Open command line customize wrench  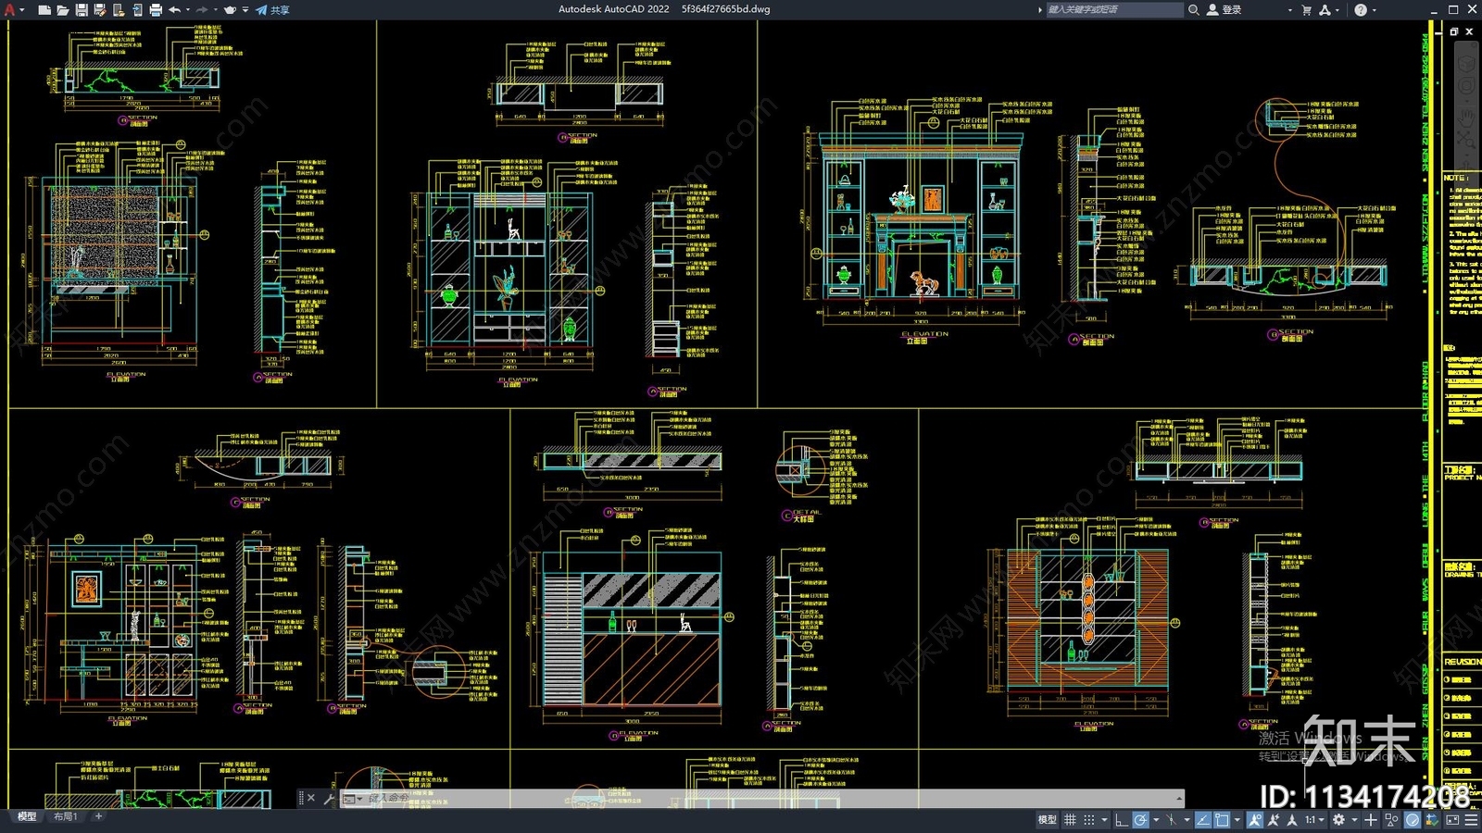tap(329, 798)
